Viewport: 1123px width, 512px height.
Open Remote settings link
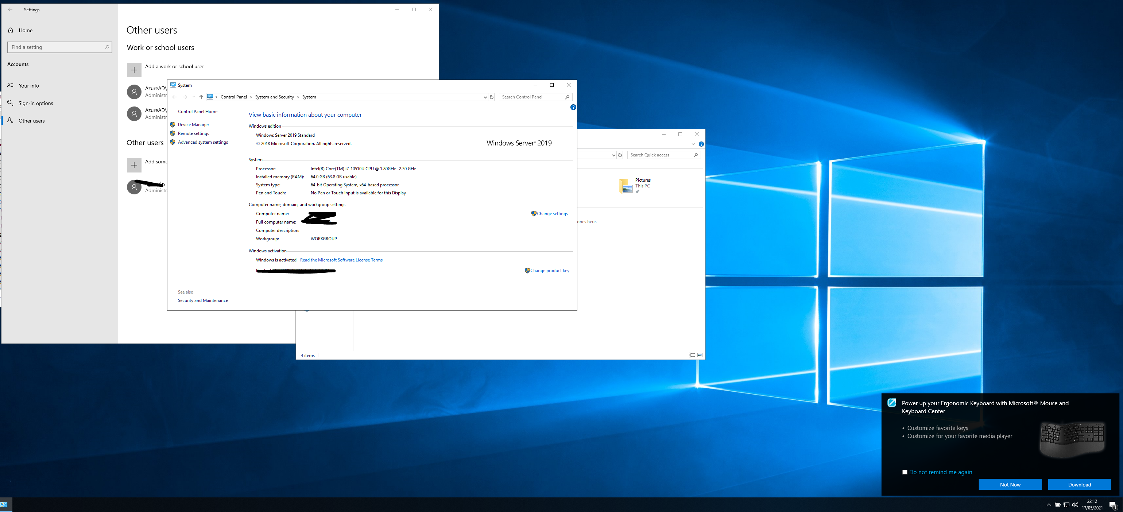pos(194,133)
